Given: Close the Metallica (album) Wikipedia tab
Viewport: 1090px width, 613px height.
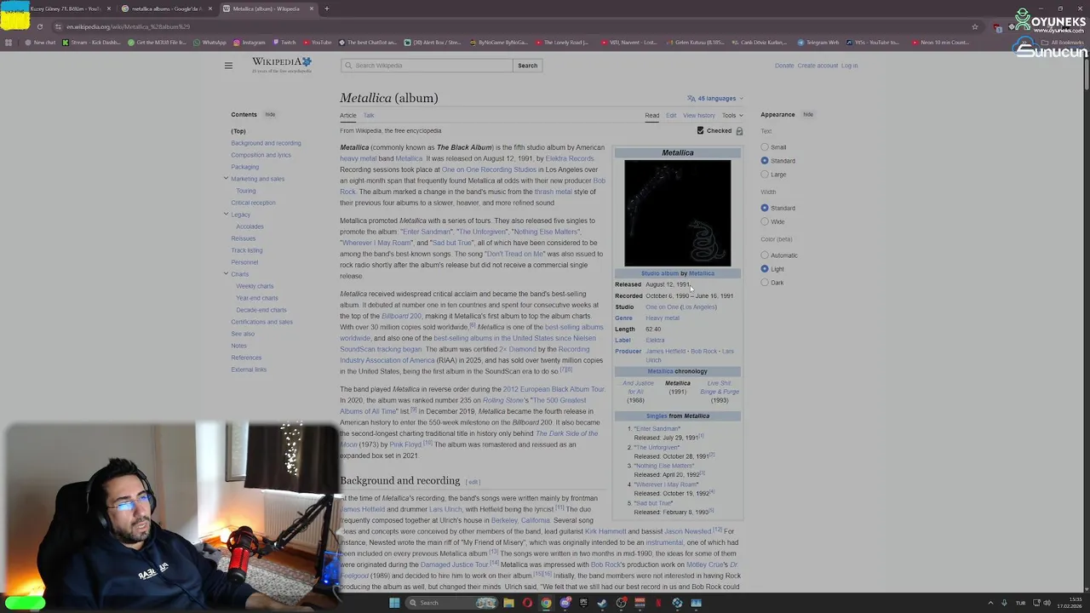Looking at the screenshot, I should point(312,9).
